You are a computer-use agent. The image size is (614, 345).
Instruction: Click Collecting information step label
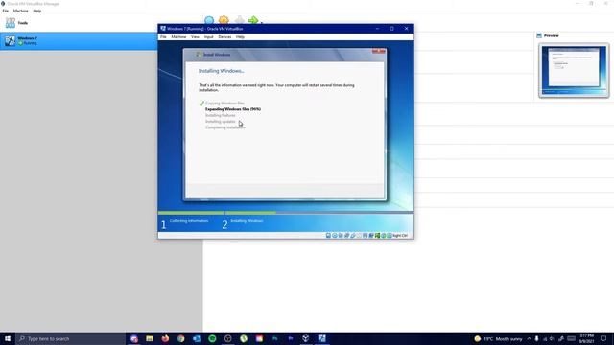189,221
